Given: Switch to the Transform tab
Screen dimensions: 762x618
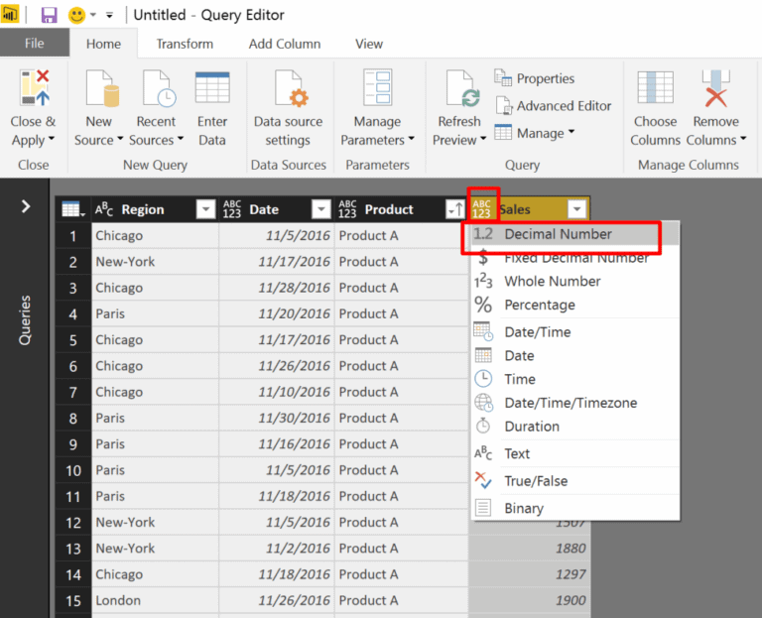Looking at the screenshot, I should pos(185,44).
